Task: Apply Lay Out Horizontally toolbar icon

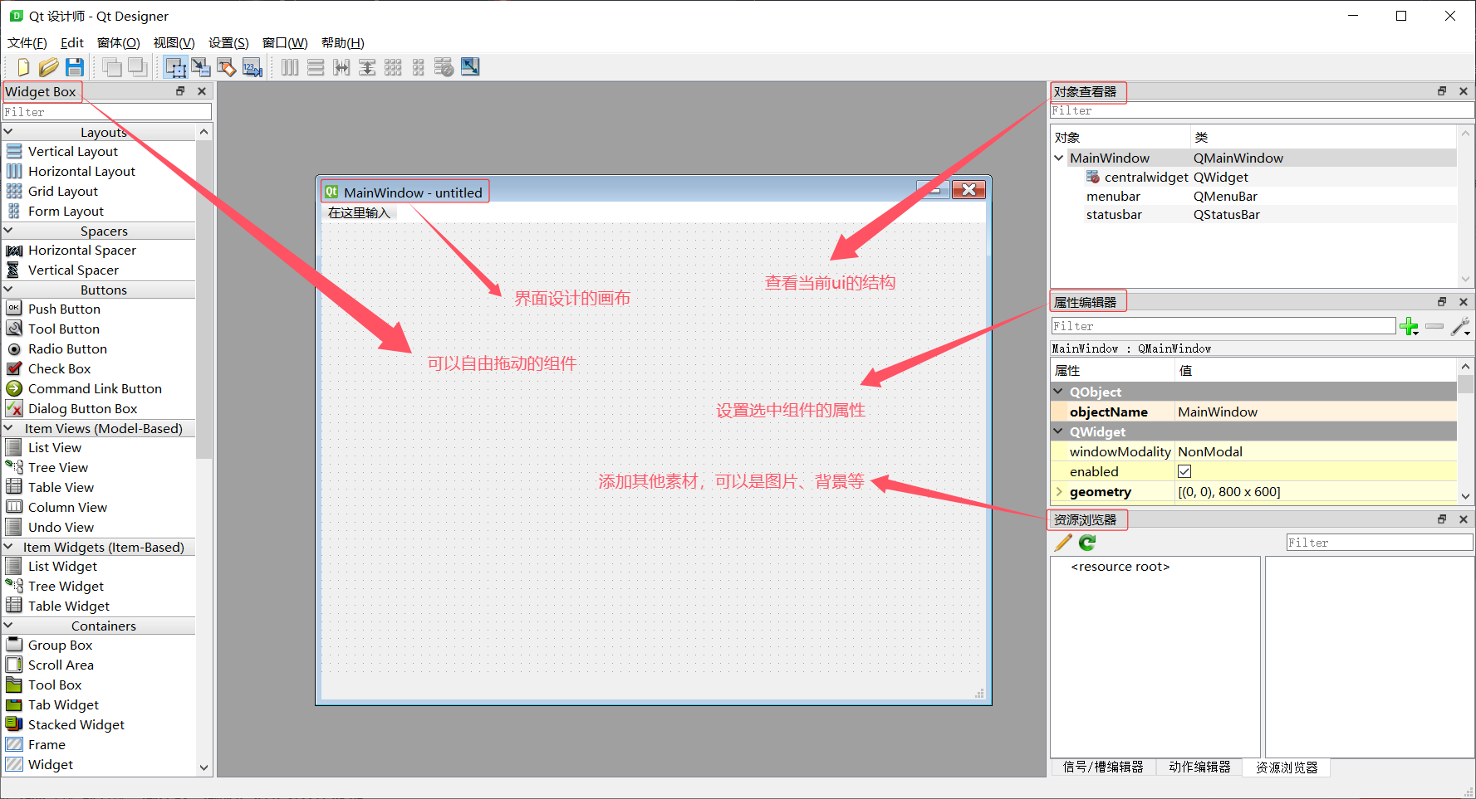Action: [290, 67]
